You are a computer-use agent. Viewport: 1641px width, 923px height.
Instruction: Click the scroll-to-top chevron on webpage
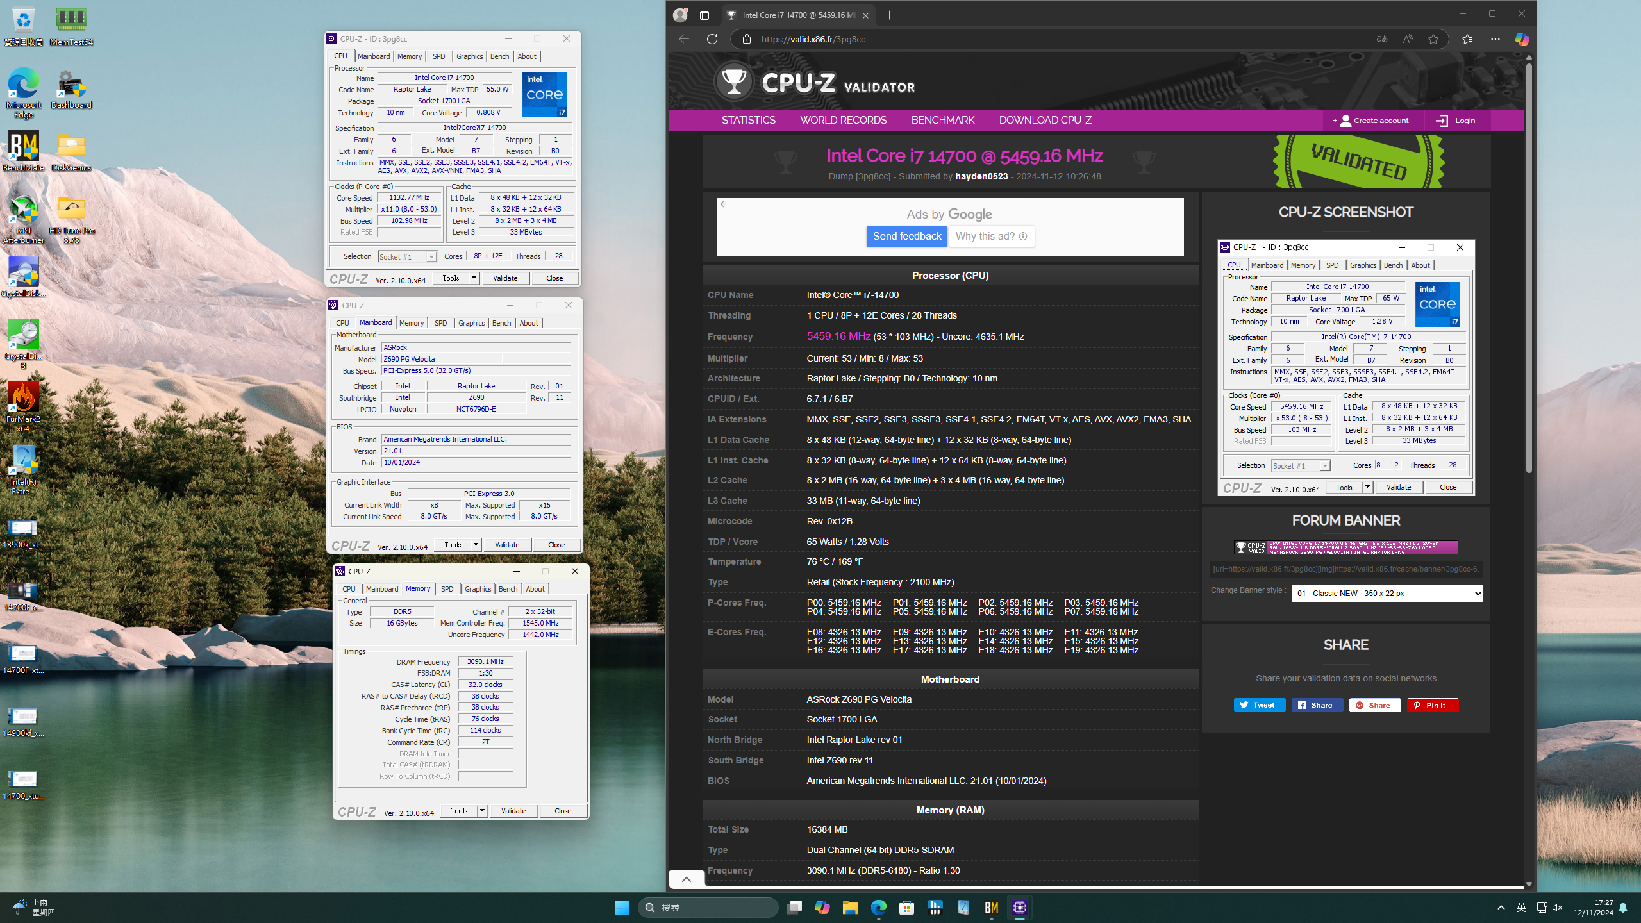point(686,879)
